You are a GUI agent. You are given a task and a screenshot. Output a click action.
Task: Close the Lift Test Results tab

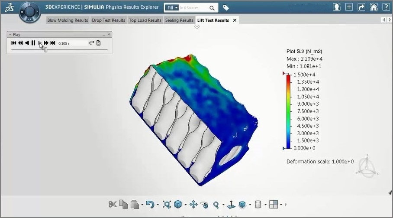(235, 20)
